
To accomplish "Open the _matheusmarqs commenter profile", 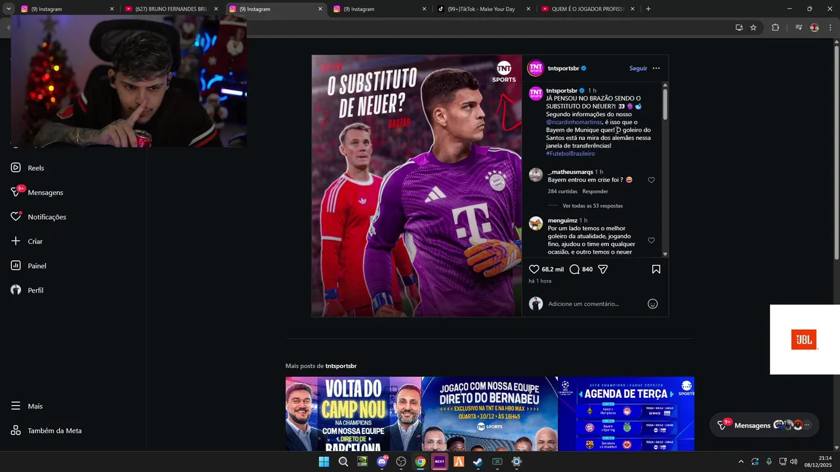I will pos(570,172).
